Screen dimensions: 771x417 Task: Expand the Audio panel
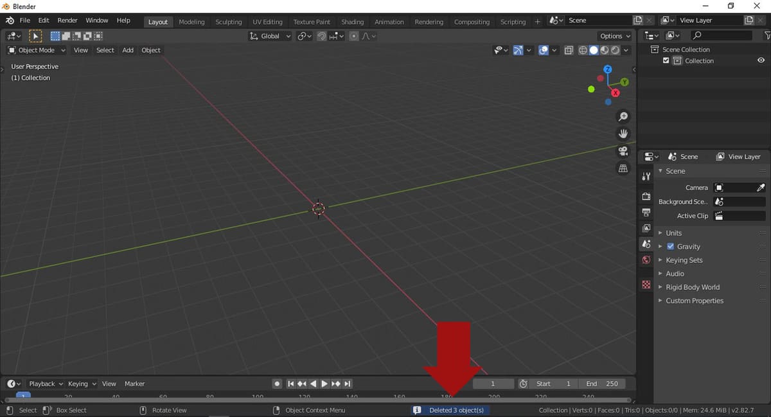coord(675,274)
